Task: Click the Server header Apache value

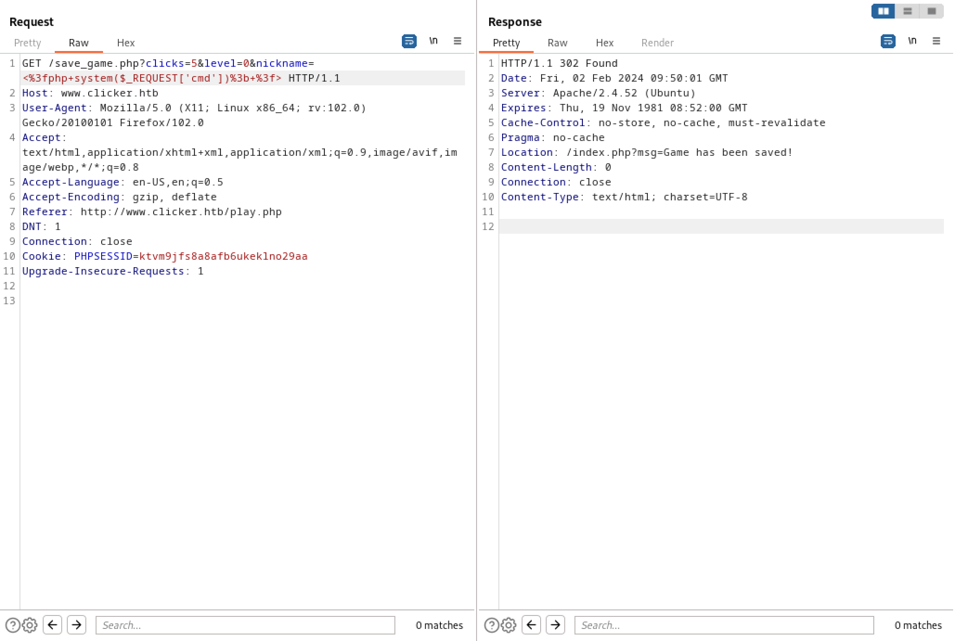Action: (624, 93)
